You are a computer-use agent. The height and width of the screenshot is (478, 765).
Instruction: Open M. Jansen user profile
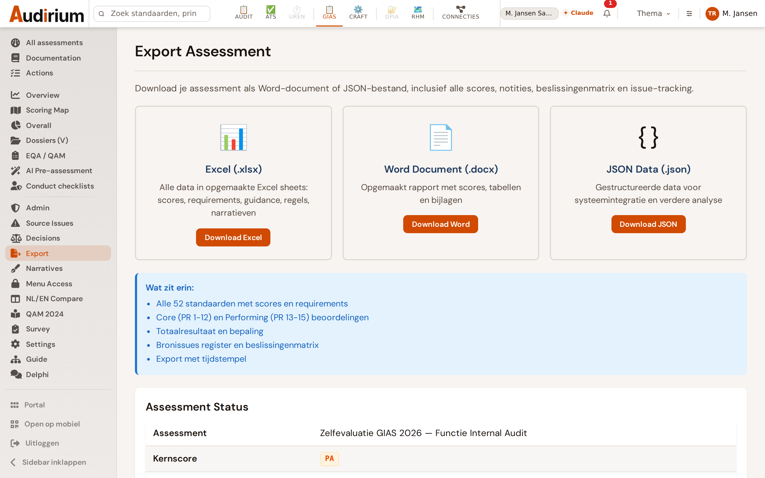(x=731, y=13)
